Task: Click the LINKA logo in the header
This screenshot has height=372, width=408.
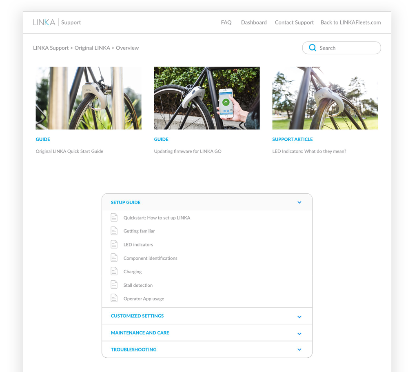Action: [x=44, y=22]
